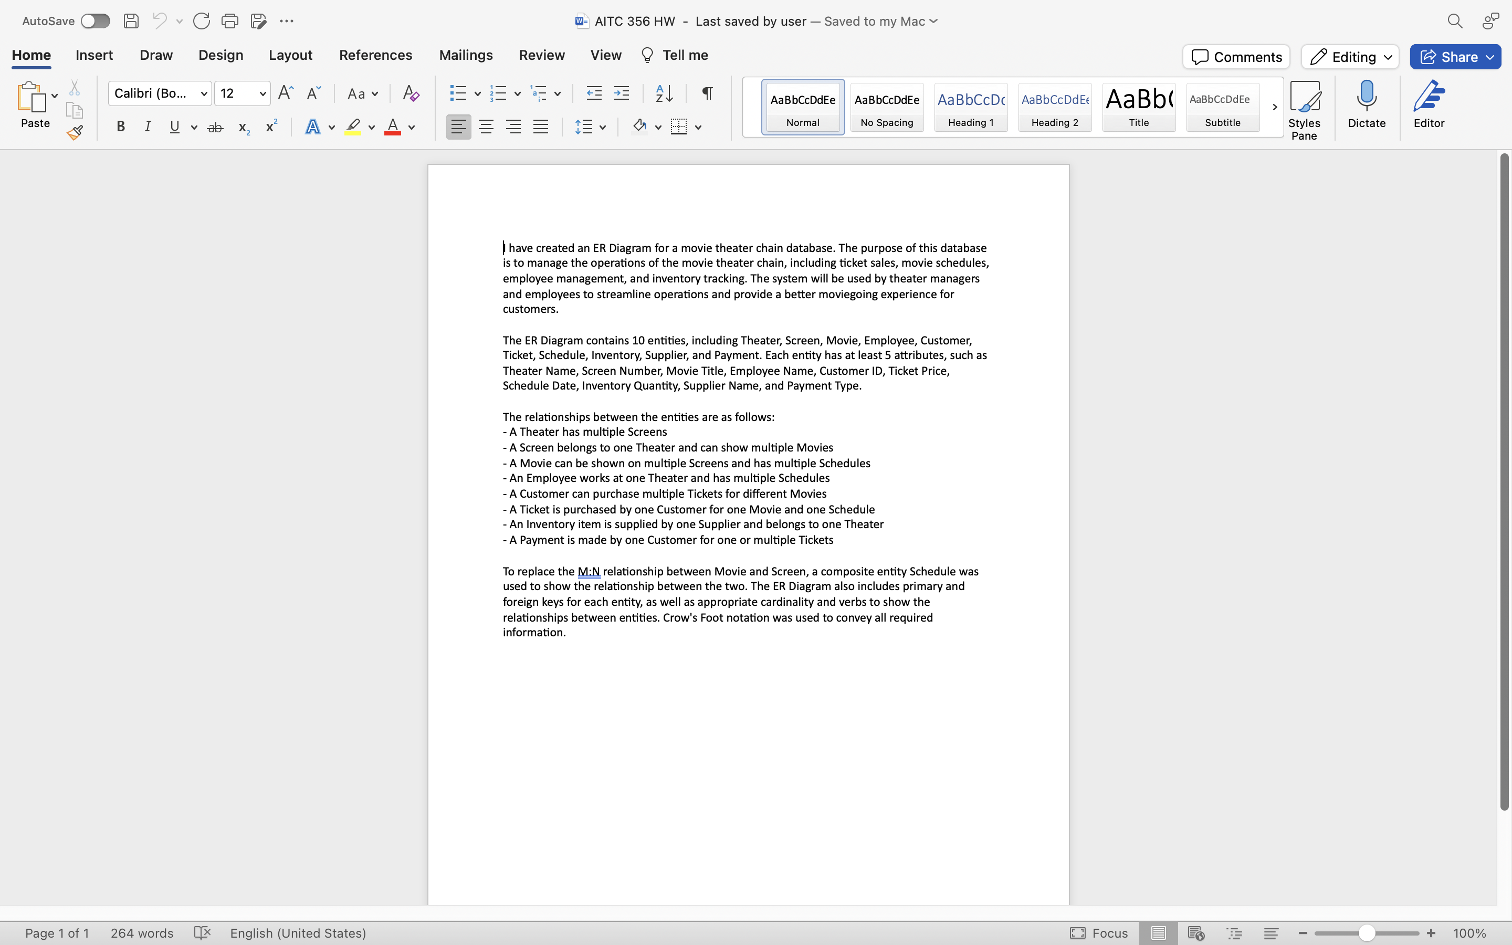Click the superscript icon
1512x945 pixels.
coord(271,127)
